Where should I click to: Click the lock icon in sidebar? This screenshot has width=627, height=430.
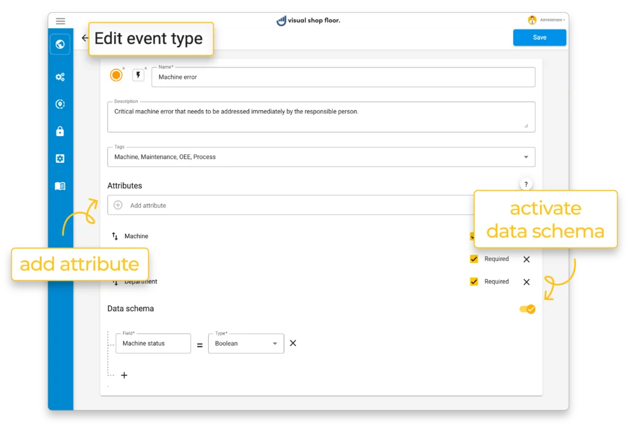coord(60,131)
